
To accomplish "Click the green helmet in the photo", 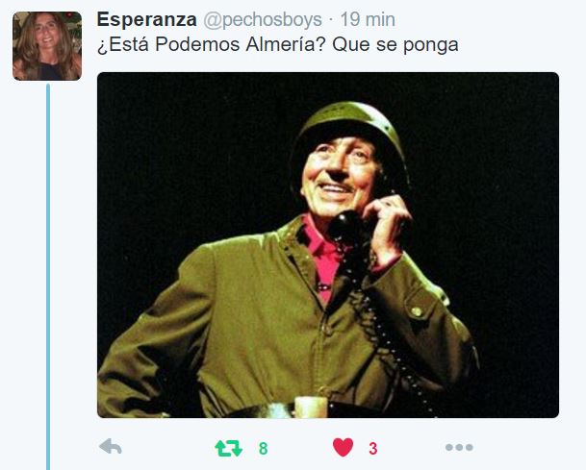I will (x=351, y=127).
